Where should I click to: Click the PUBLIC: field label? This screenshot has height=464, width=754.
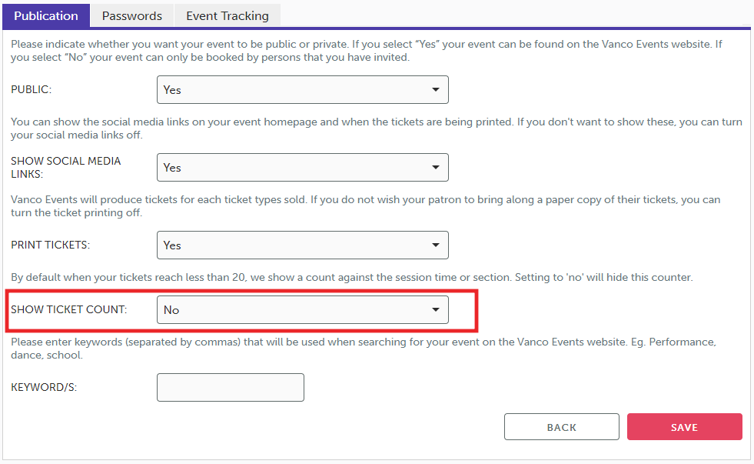pos(32,90)
